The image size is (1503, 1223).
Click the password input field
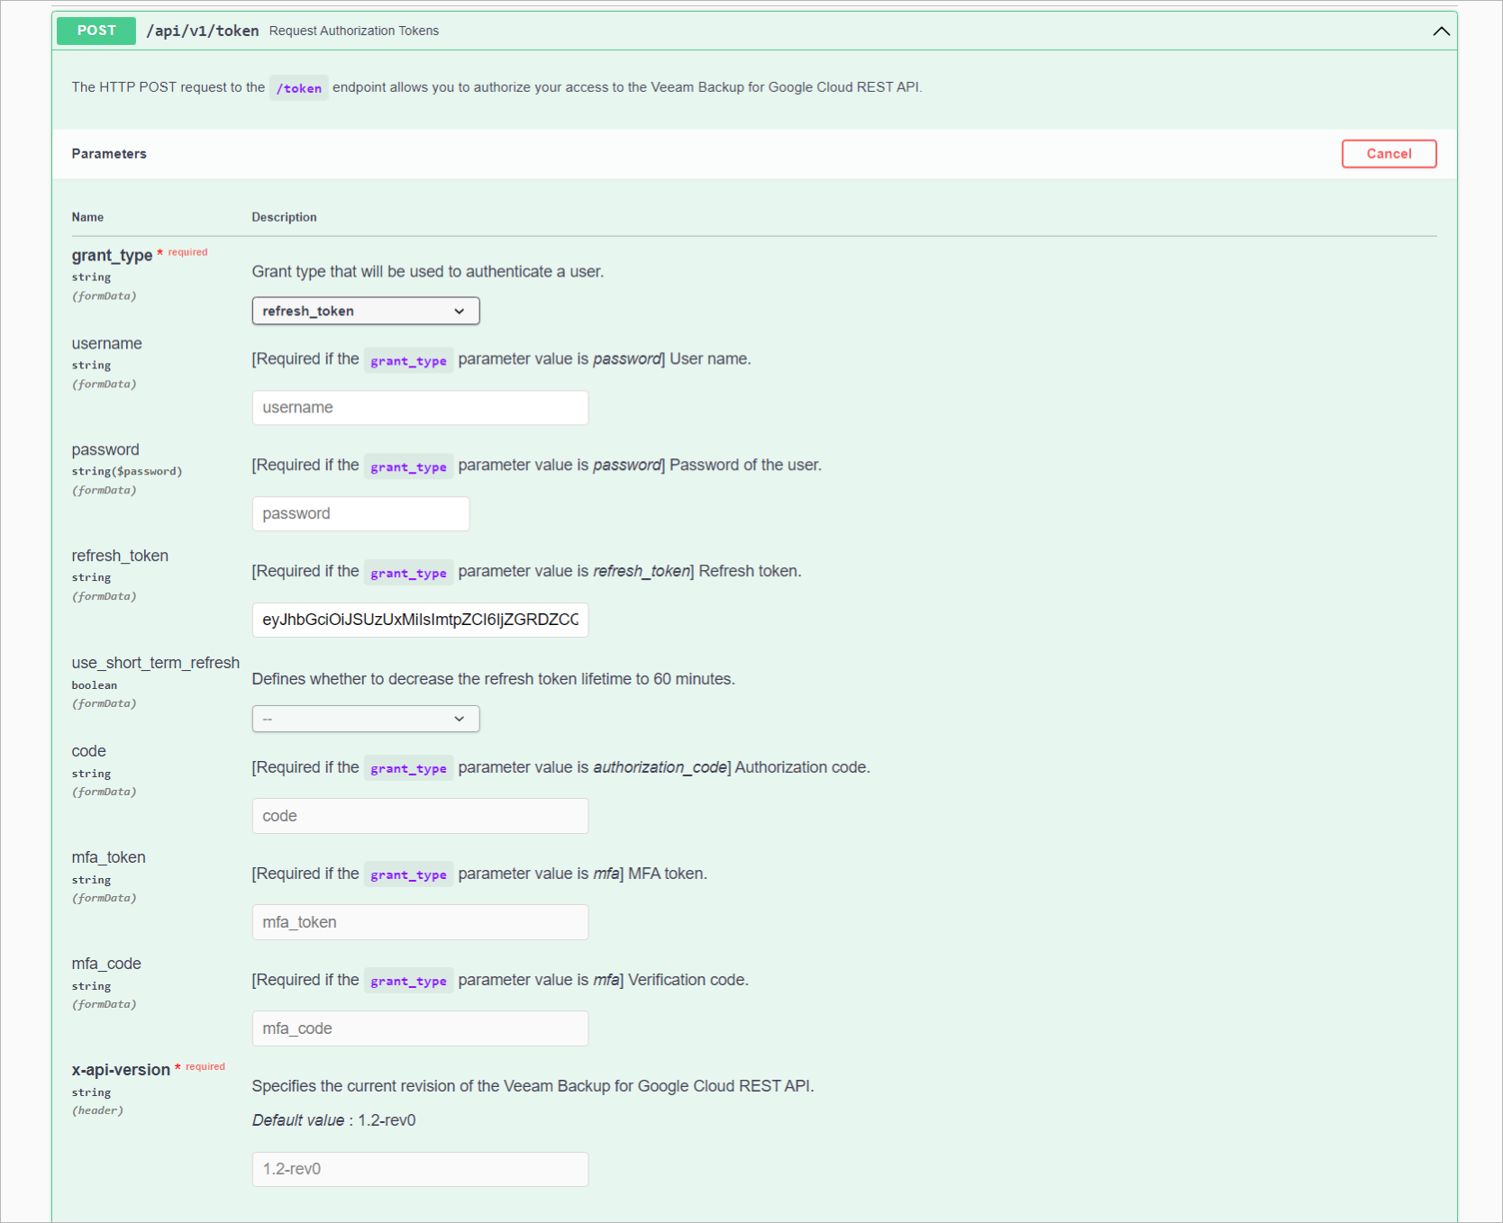click(x=360, y=514)
